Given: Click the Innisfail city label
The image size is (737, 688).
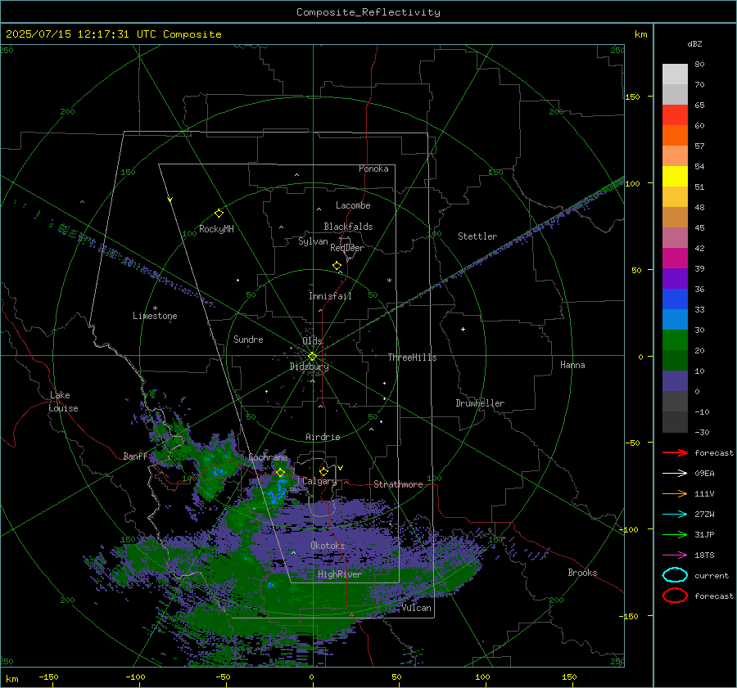Looking at the screenshot, I should pyautogui.click(x=330, y=296).
